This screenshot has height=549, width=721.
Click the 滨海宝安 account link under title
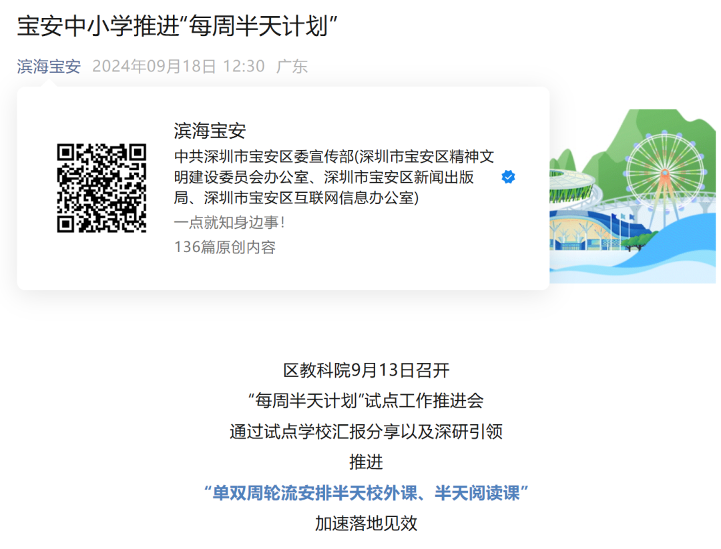(x=49, y=67)
